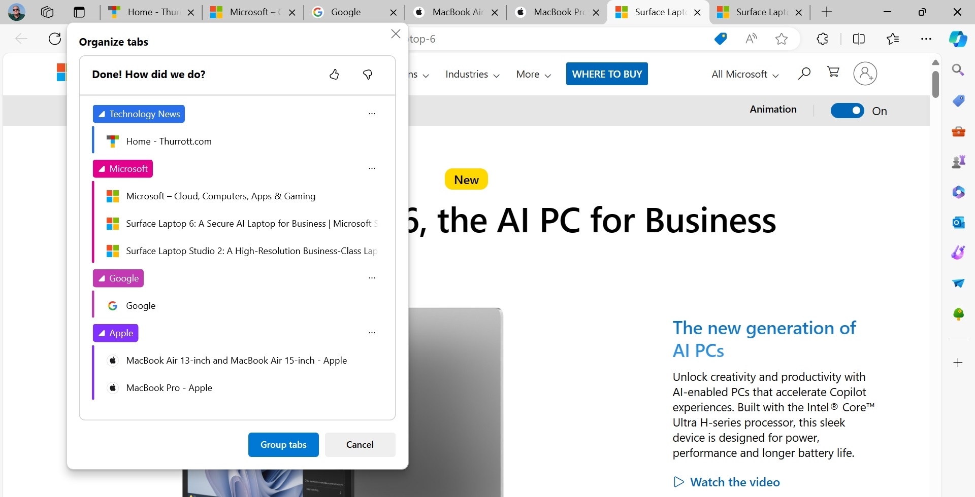Click the Read aloud icon
Image resolution: width=975 pixels, height=497 pixels.
click(x=751, y=39)
